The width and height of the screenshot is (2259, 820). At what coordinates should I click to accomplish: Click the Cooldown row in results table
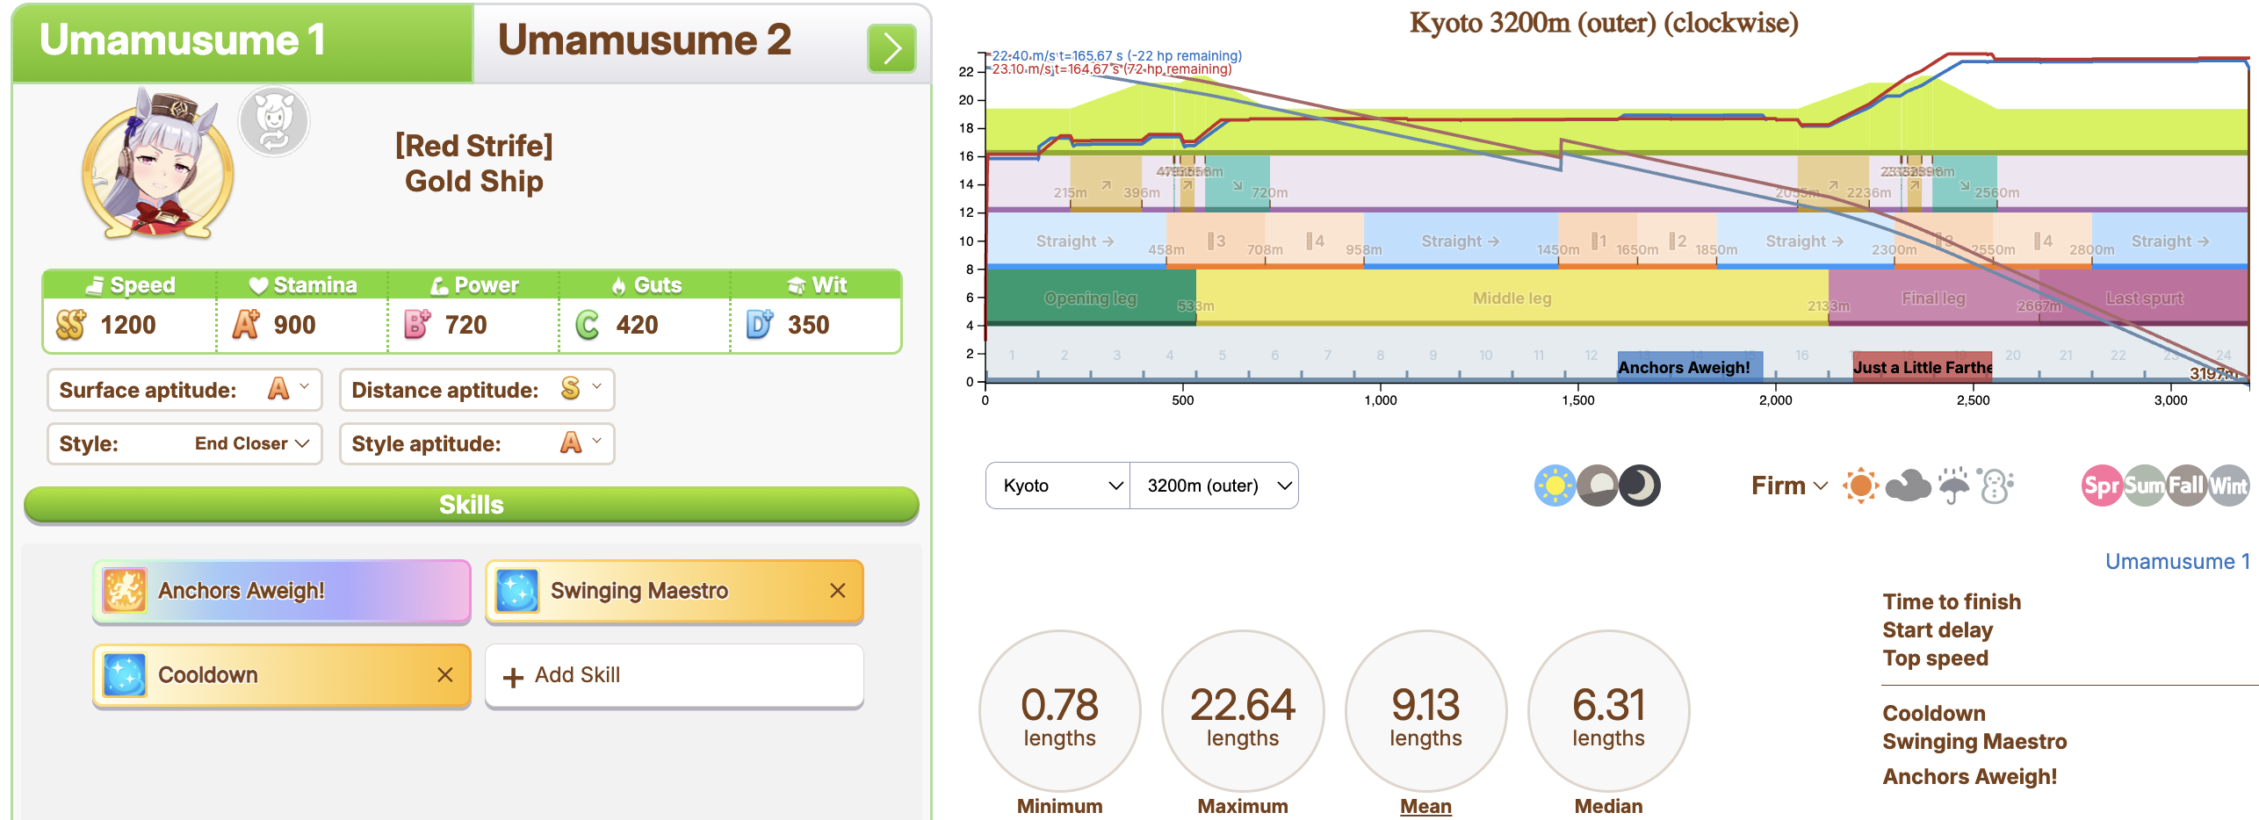pyautogui.click(x=1934, y=714)
